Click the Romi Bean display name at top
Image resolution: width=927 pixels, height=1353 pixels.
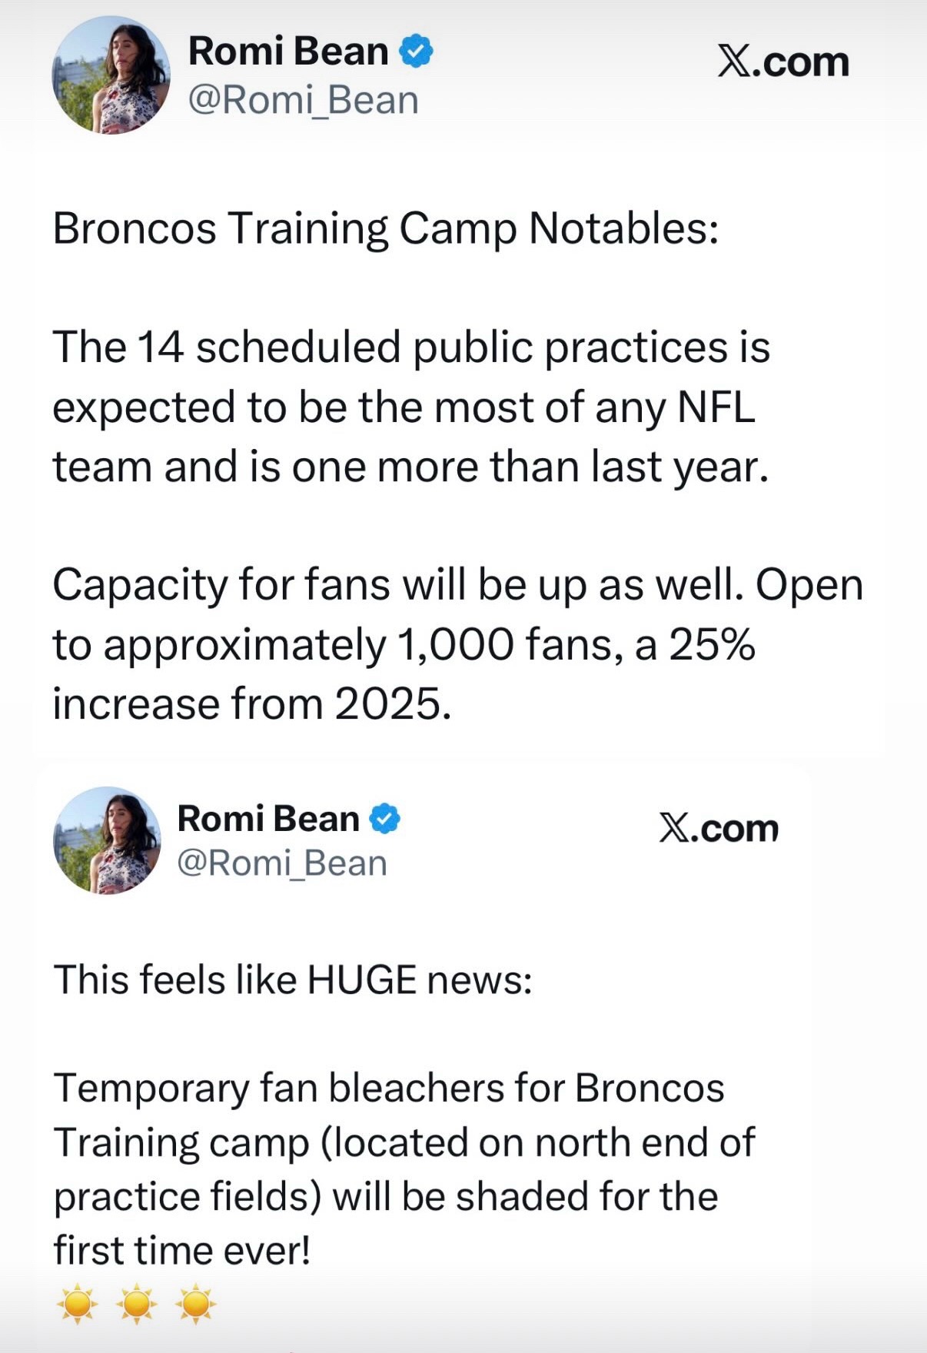pyautogui.click(x=288, y=52)
